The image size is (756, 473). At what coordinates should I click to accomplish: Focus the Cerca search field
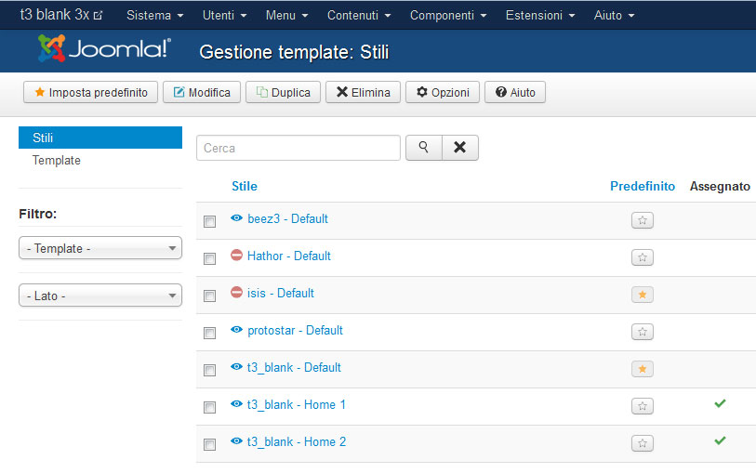click(x=298, y=148)
